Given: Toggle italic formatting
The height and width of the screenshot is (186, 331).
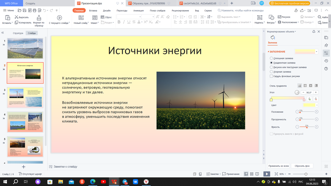Looking at the screenshot, I should 124,22.
